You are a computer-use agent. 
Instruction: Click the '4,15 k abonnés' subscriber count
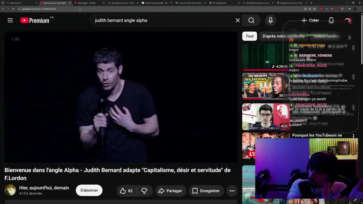[31, 194]
